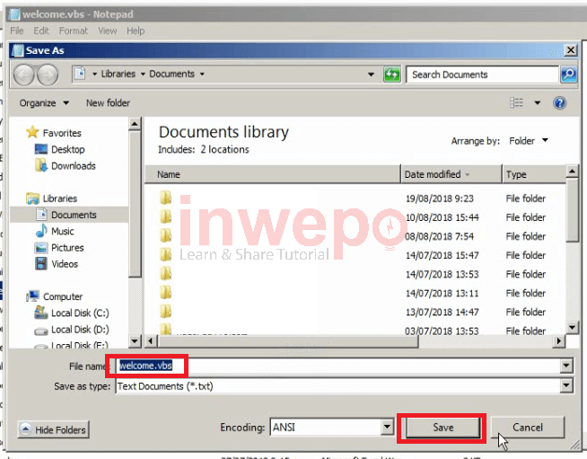The height and width of the screenshot is (459, 587).
Task: Click the folder icon dated 14/07/2018 13:11
Action: pos(165,292)
